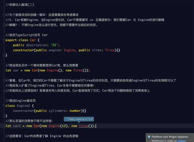This screenshot has width=194, height=142.
Task: Click the red underlined Tires in the car2 line
Action: (x=83, y=126)
